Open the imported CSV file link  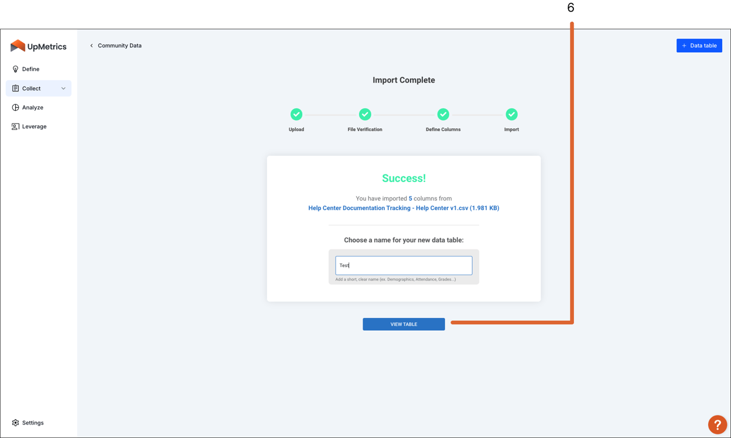click(x=404, y=208)
